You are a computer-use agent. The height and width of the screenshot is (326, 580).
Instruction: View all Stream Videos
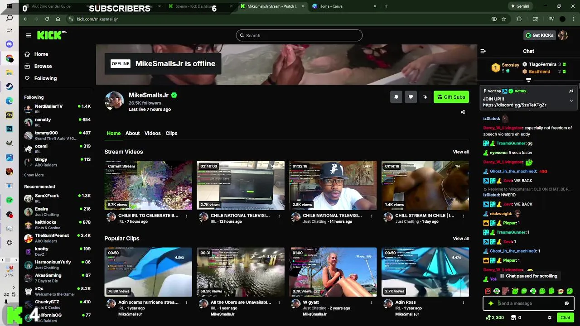pyautogui.click(x=461, y=152)
